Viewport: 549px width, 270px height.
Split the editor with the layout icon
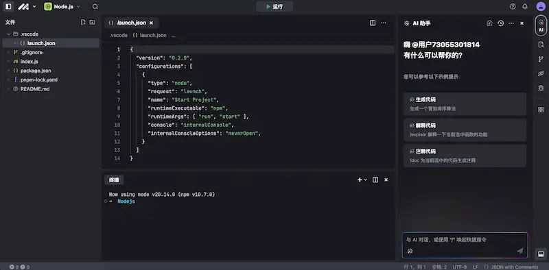[373, 23]
